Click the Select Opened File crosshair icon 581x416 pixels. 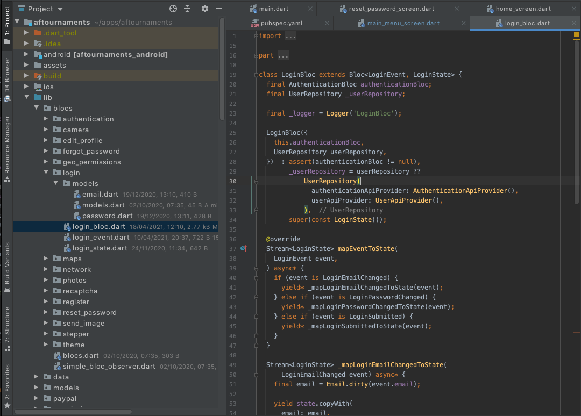(x=173, y=9)
